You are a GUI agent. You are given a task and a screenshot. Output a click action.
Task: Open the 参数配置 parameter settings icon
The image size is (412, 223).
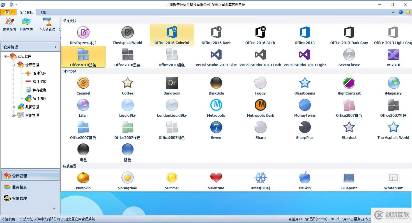[x=10, y=24]
